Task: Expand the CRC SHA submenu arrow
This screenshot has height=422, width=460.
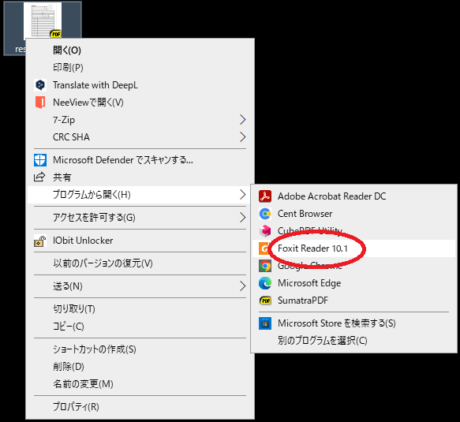Action: [242, 137]
